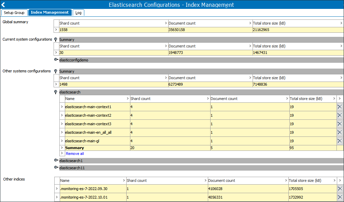Delete the .monitoring-es-7-2022.09.30 index

340,189
